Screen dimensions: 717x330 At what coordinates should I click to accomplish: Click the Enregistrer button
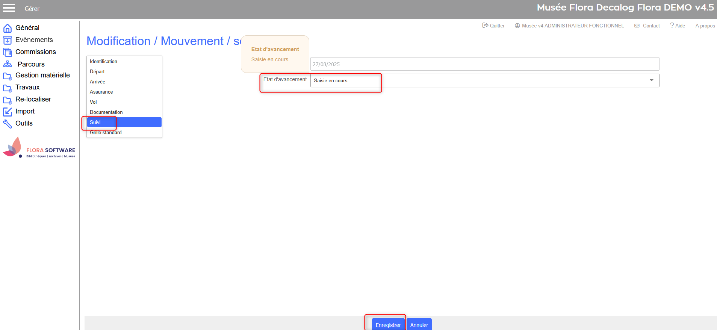(388, 324)
